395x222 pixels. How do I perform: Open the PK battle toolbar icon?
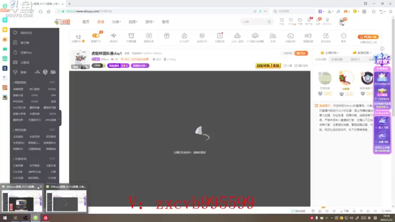click(202, 36)
